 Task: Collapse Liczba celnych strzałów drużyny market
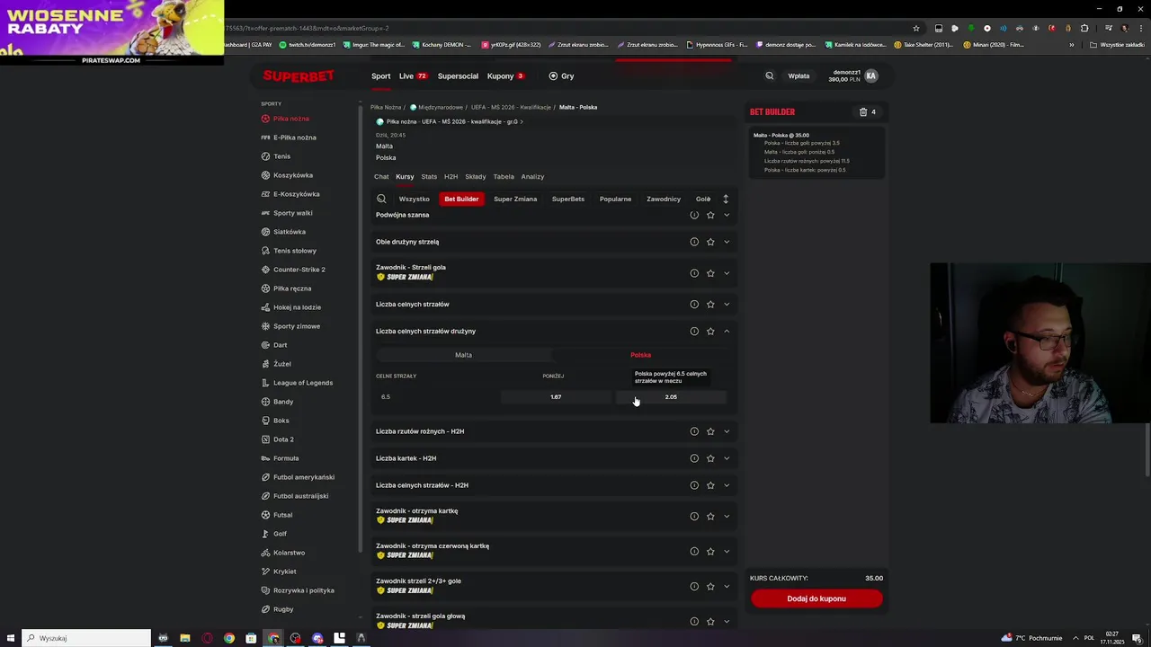(727, 332)
